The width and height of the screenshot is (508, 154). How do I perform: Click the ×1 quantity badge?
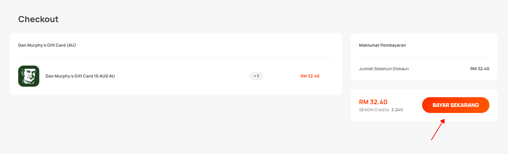pyautogui.click(x=256, y=76)
